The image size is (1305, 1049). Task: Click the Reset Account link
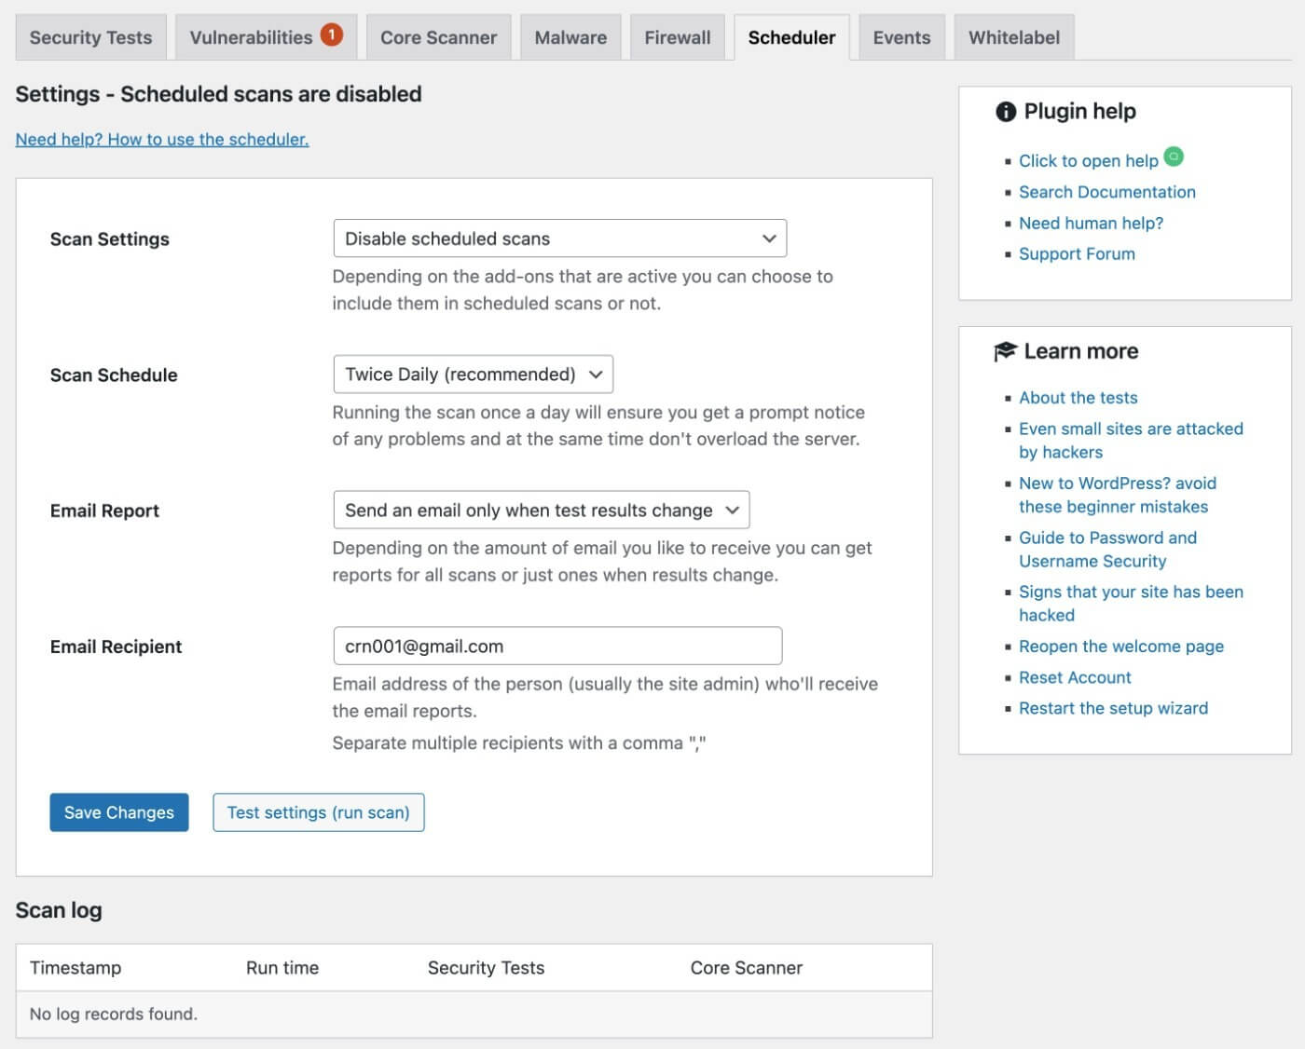[1075, 677]
